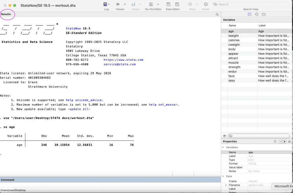
Task: Open the Do-file Editor
Action: point(151,4)
